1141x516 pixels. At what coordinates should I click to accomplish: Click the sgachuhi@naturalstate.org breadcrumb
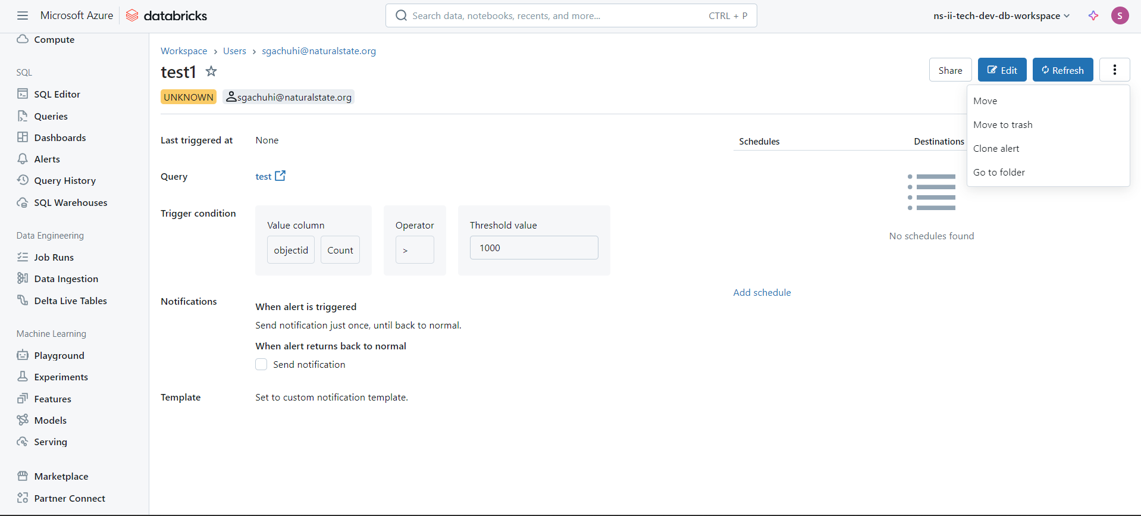pos(319,51)
